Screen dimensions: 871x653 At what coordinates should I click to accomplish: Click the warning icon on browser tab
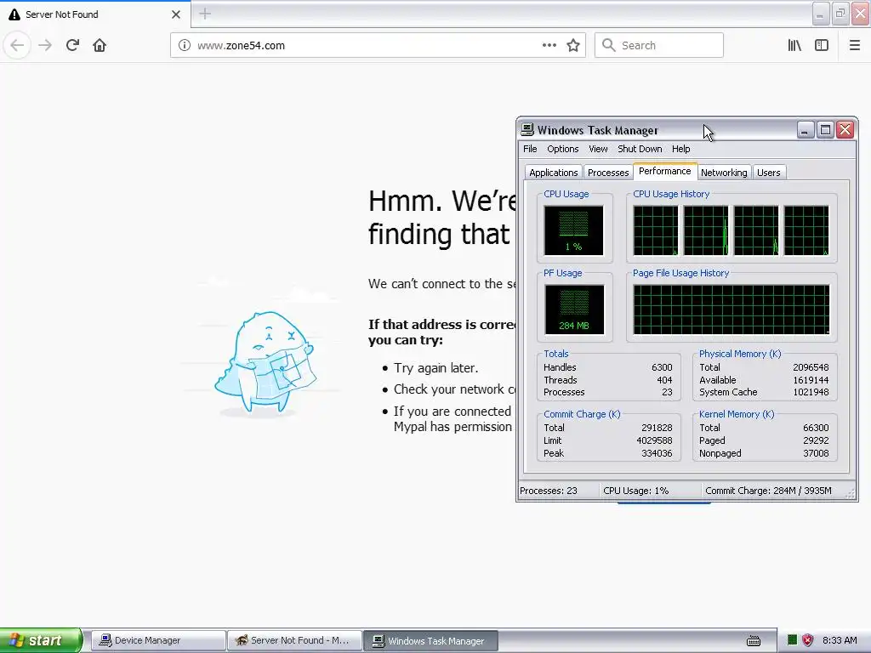point(14,14)
